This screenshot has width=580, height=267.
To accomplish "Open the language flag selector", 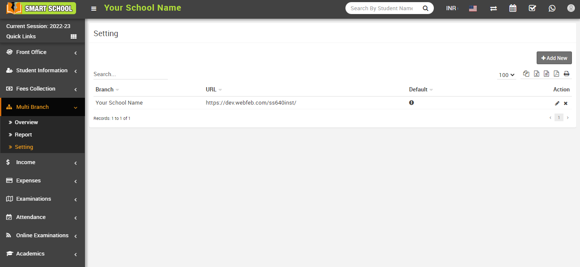I will point(473,9).
